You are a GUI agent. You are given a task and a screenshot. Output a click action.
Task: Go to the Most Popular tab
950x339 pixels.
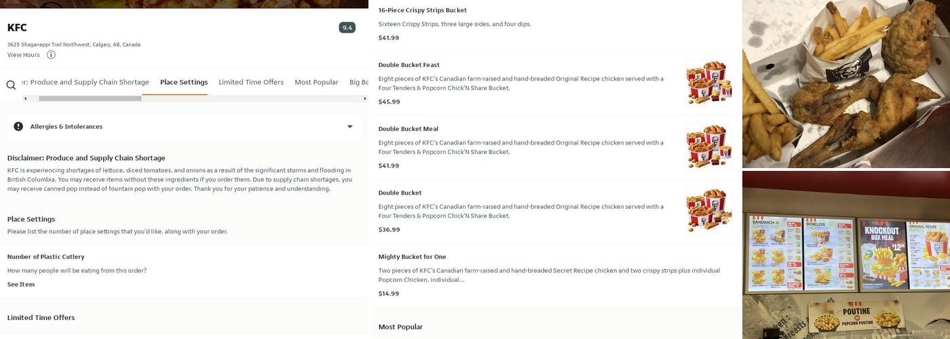coord(316,83)
